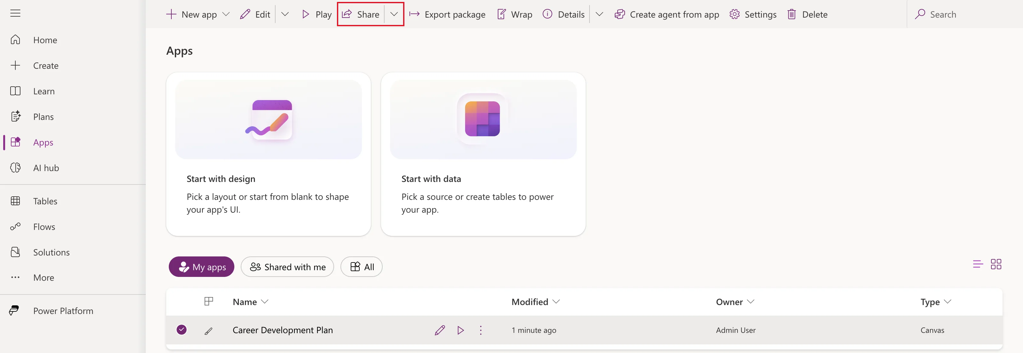Switch to Shared with me tab

coord(287,267)
